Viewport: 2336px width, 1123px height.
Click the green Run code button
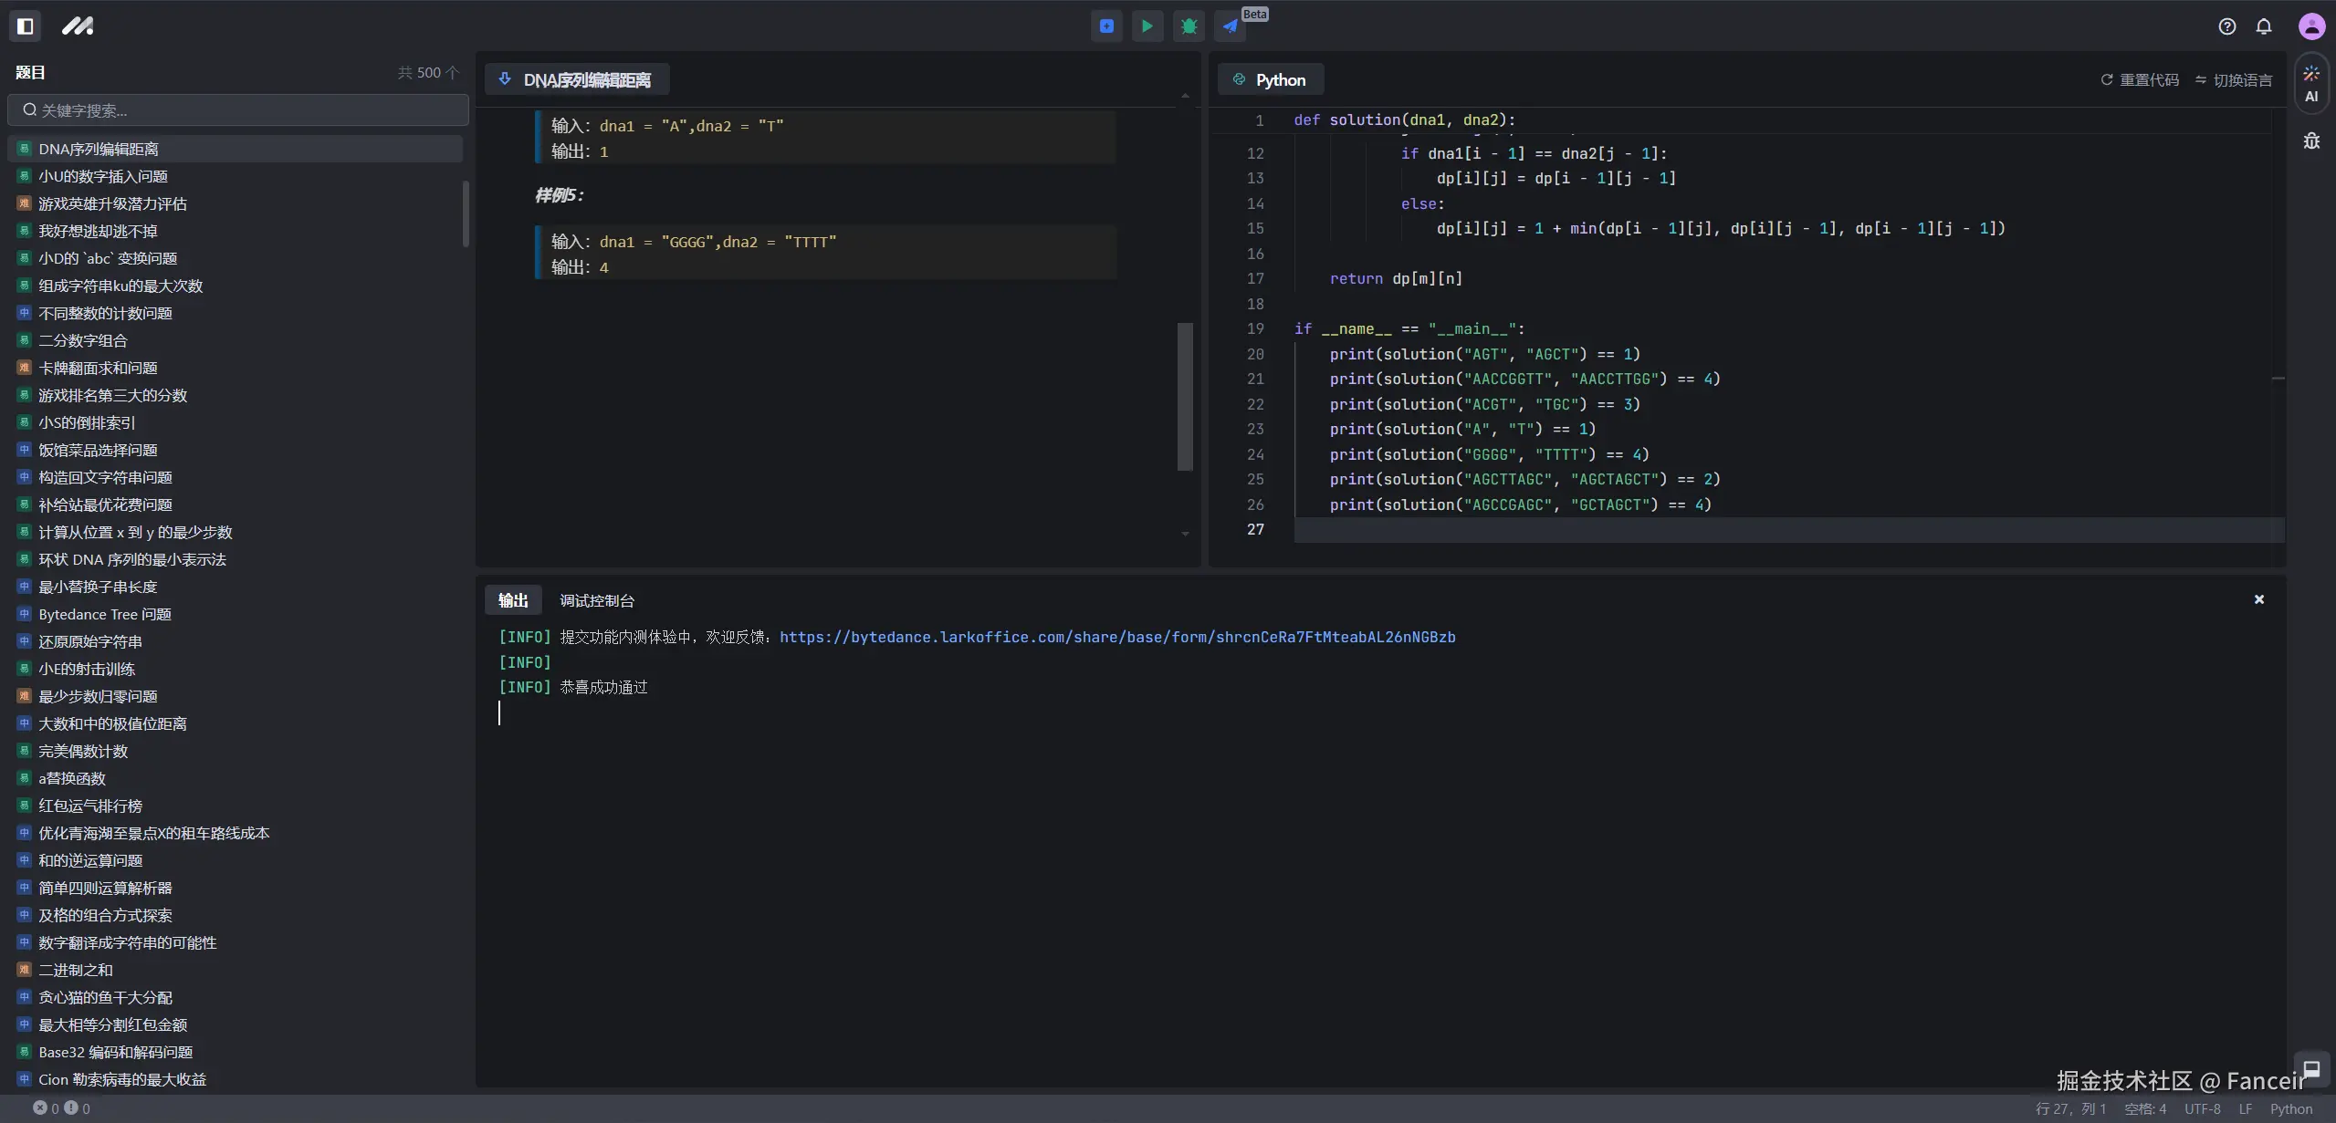pyautogui.click(x=1147, y=26)
